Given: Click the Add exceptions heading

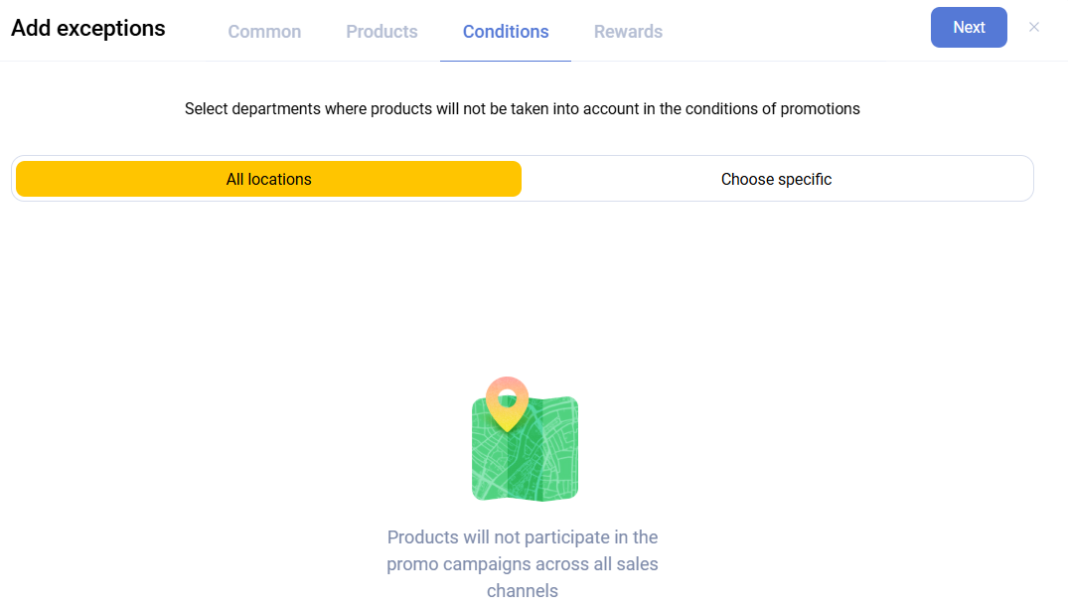Looking at the screenshot, I should [x=88, y=28].
